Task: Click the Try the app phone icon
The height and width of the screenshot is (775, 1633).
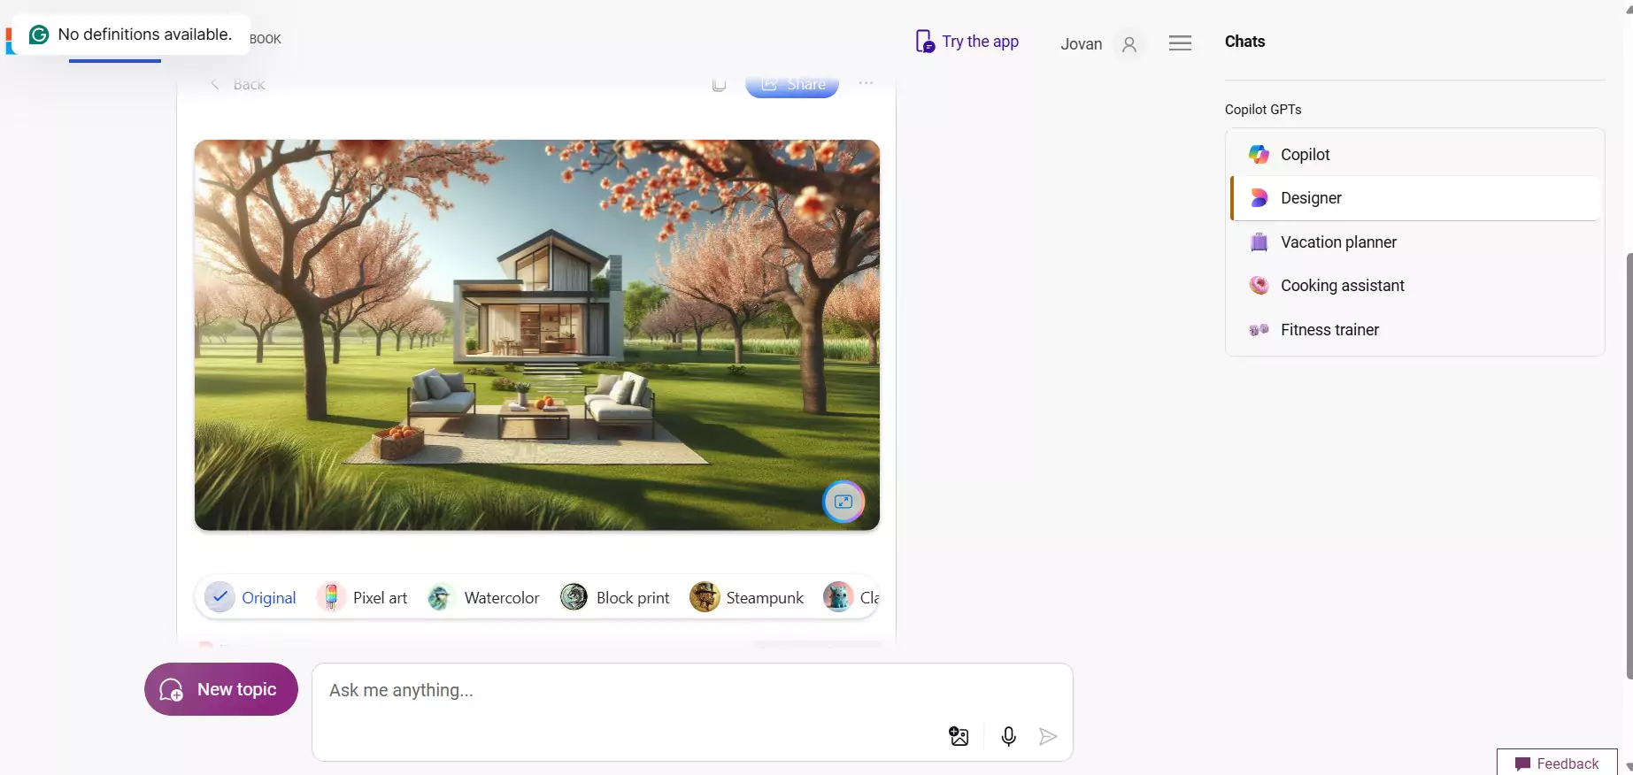Action: pyautogui.click(x=924, y=42)
